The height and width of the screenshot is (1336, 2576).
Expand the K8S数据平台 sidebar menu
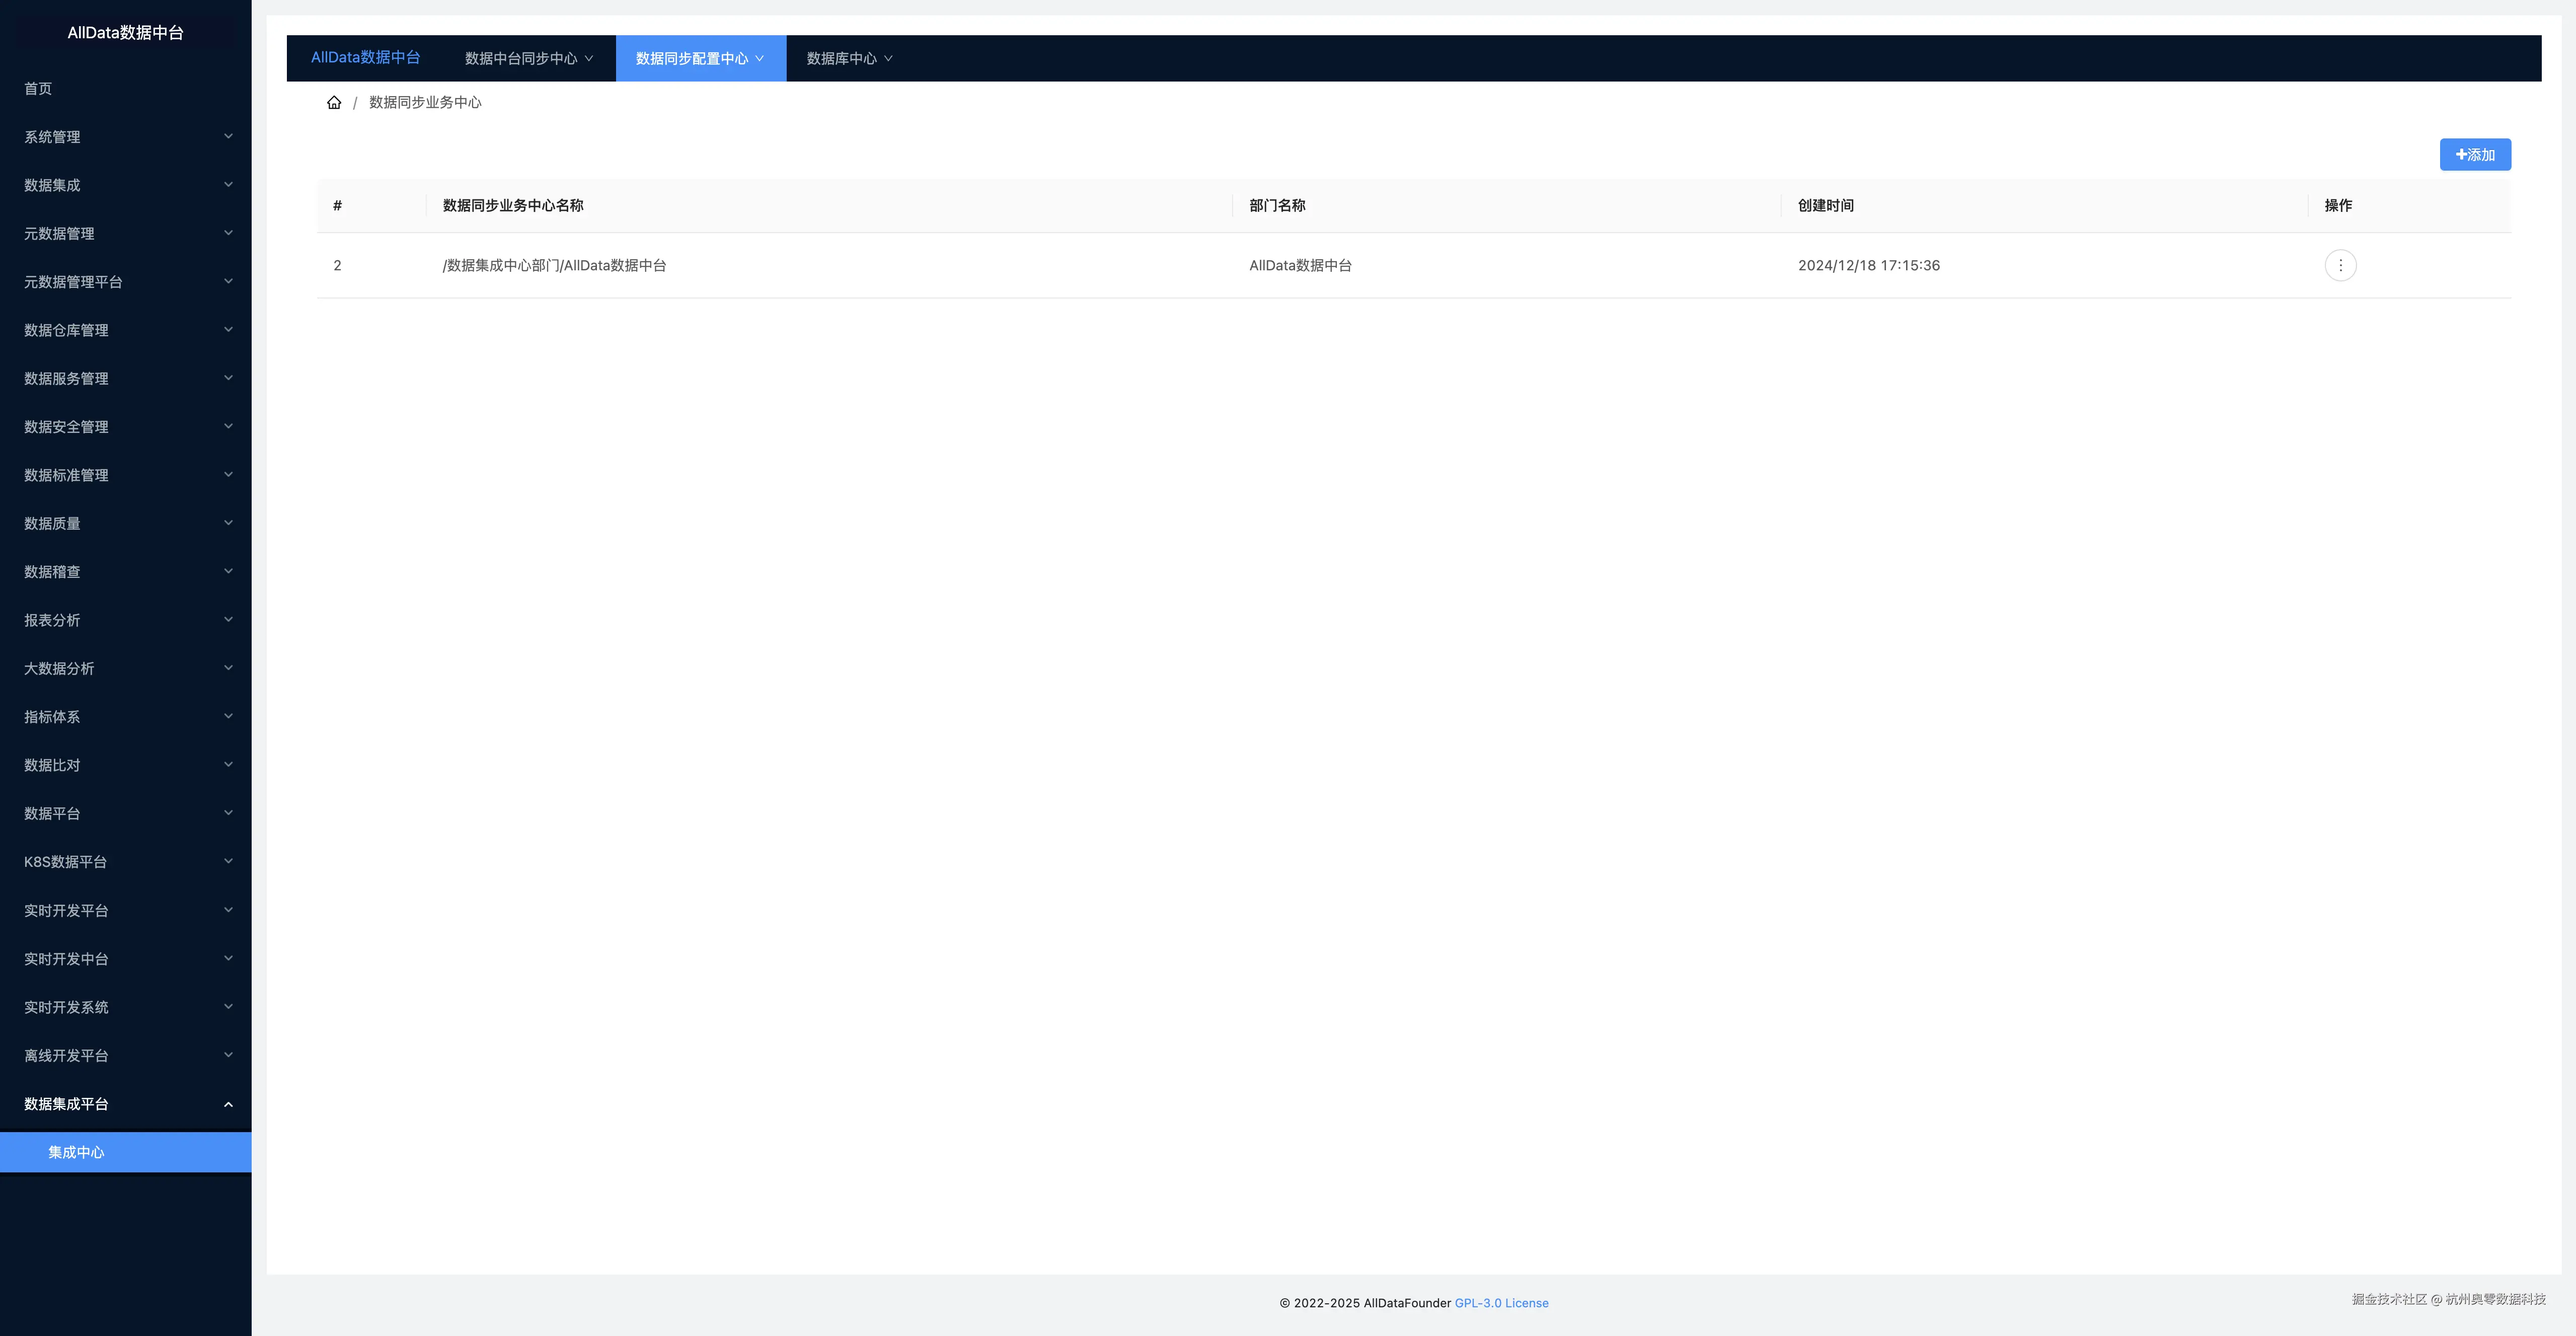tap(126, 862)
